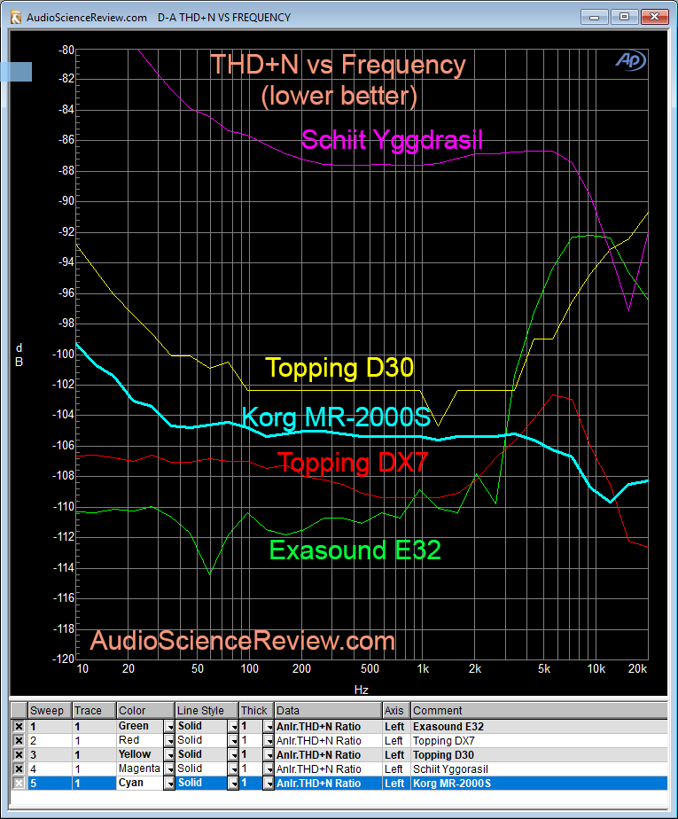Screen dimensions: 678x819
Task: Click the Comment column header
Action: [540, 710]
